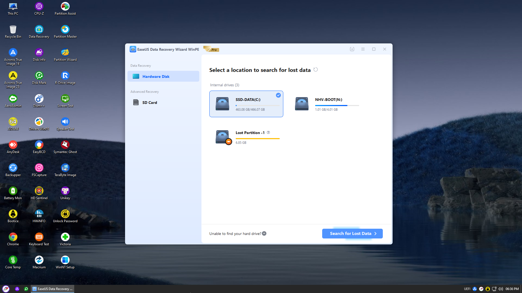Uncheck the SSD-DATA(C:) selected checkmark
Image resolution: width=522 pixels, height=293 pixels.
click(278, 95)
